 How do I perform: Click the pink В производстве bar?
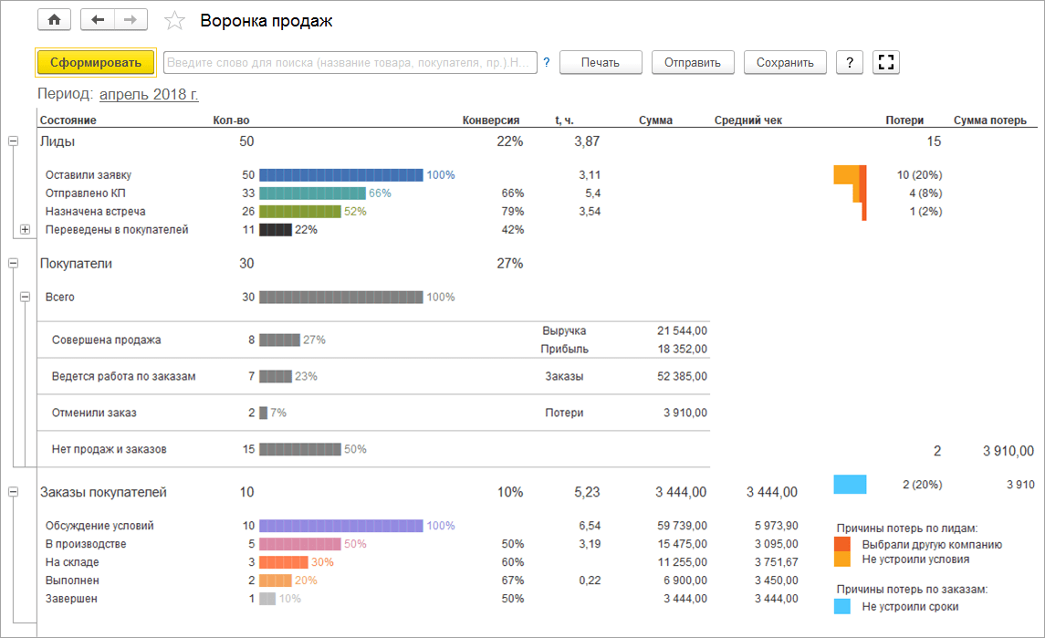pyautogui.click(x=300, y=544)
